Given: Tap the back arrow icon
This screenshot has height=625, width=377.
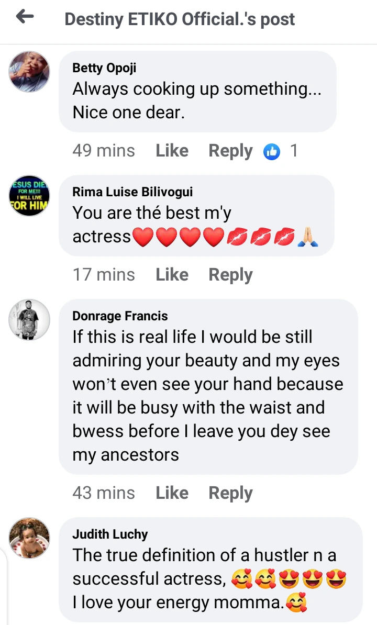Looking at the screenshot, I should click(25, 17).
